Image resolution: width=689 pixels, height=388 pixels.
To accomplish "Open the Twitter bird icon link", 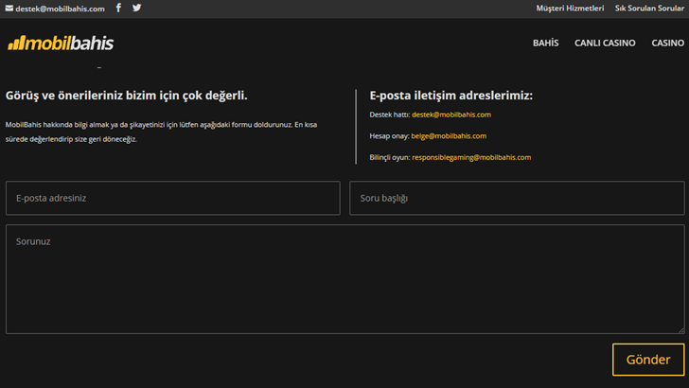I will tap(136, 8).
